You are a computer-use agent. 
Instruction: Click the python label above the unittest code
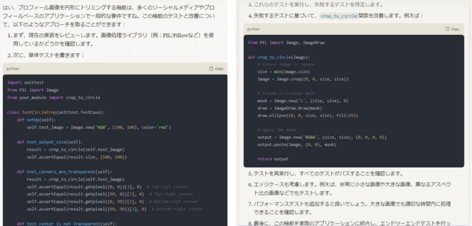click(13, 69)
